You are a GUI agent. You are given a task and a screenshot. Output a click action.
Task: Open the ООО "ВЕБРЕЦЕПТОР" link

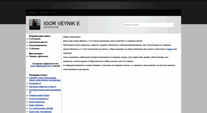pos(41,66)
